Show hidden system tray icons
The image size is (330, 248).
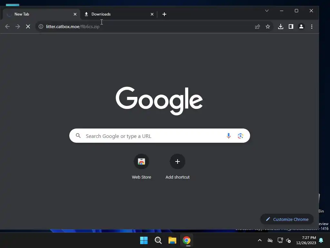(x=260, y=240)
